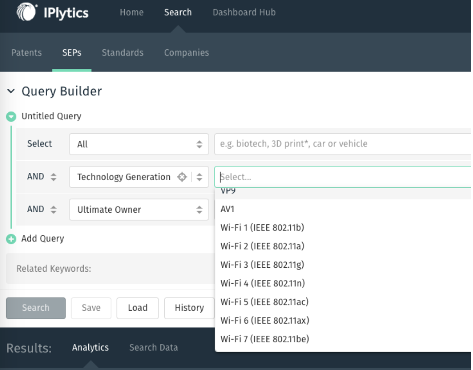Click the Add Query link

coord(43,239)
